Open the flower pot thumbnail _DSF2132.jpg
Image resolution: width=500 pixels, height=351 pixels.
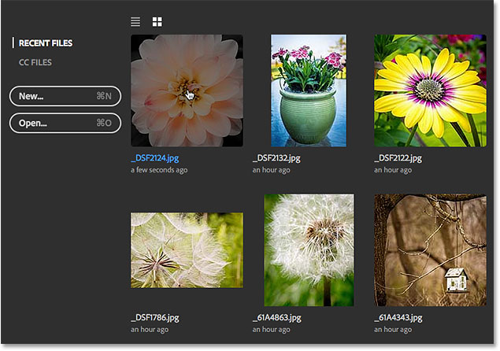click(x=309, y=91)
